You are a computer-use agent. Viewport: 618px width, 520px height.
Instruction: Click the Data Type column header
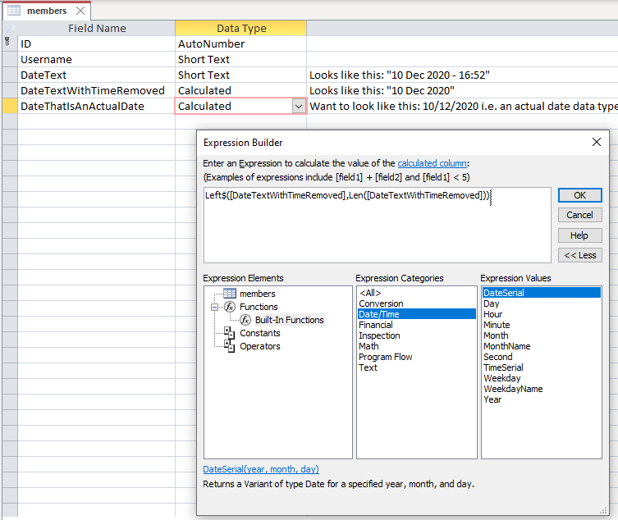(x=240, y=29)
